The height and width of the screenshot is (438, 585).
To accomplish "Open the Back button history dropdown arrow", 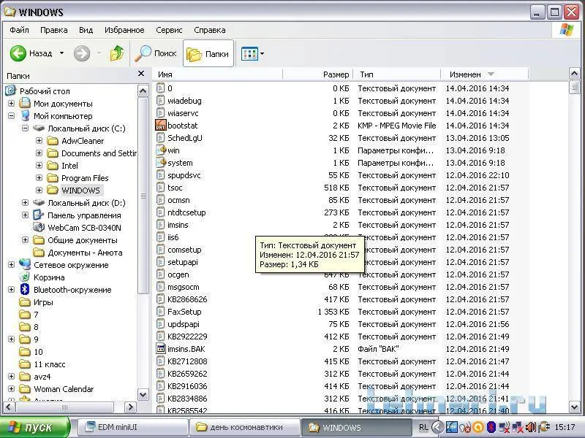I will [x=61, y=53].
